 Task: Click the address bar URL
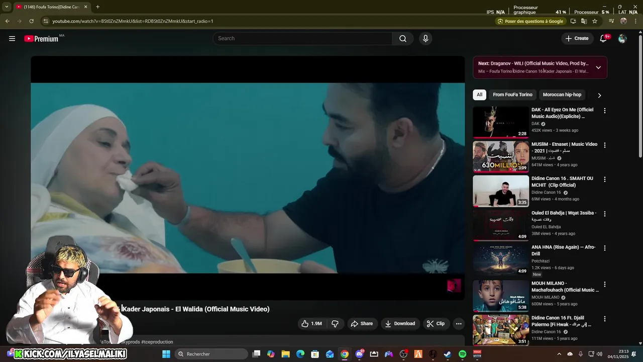click(133, 21)
